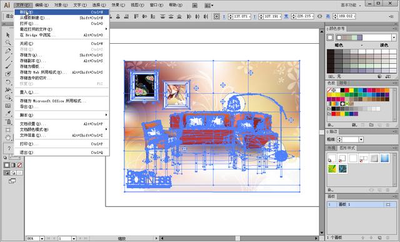Open the stroke weight 粗细 dropdown
The height and width of the screenshot is (242, 400).
point(361,139)
